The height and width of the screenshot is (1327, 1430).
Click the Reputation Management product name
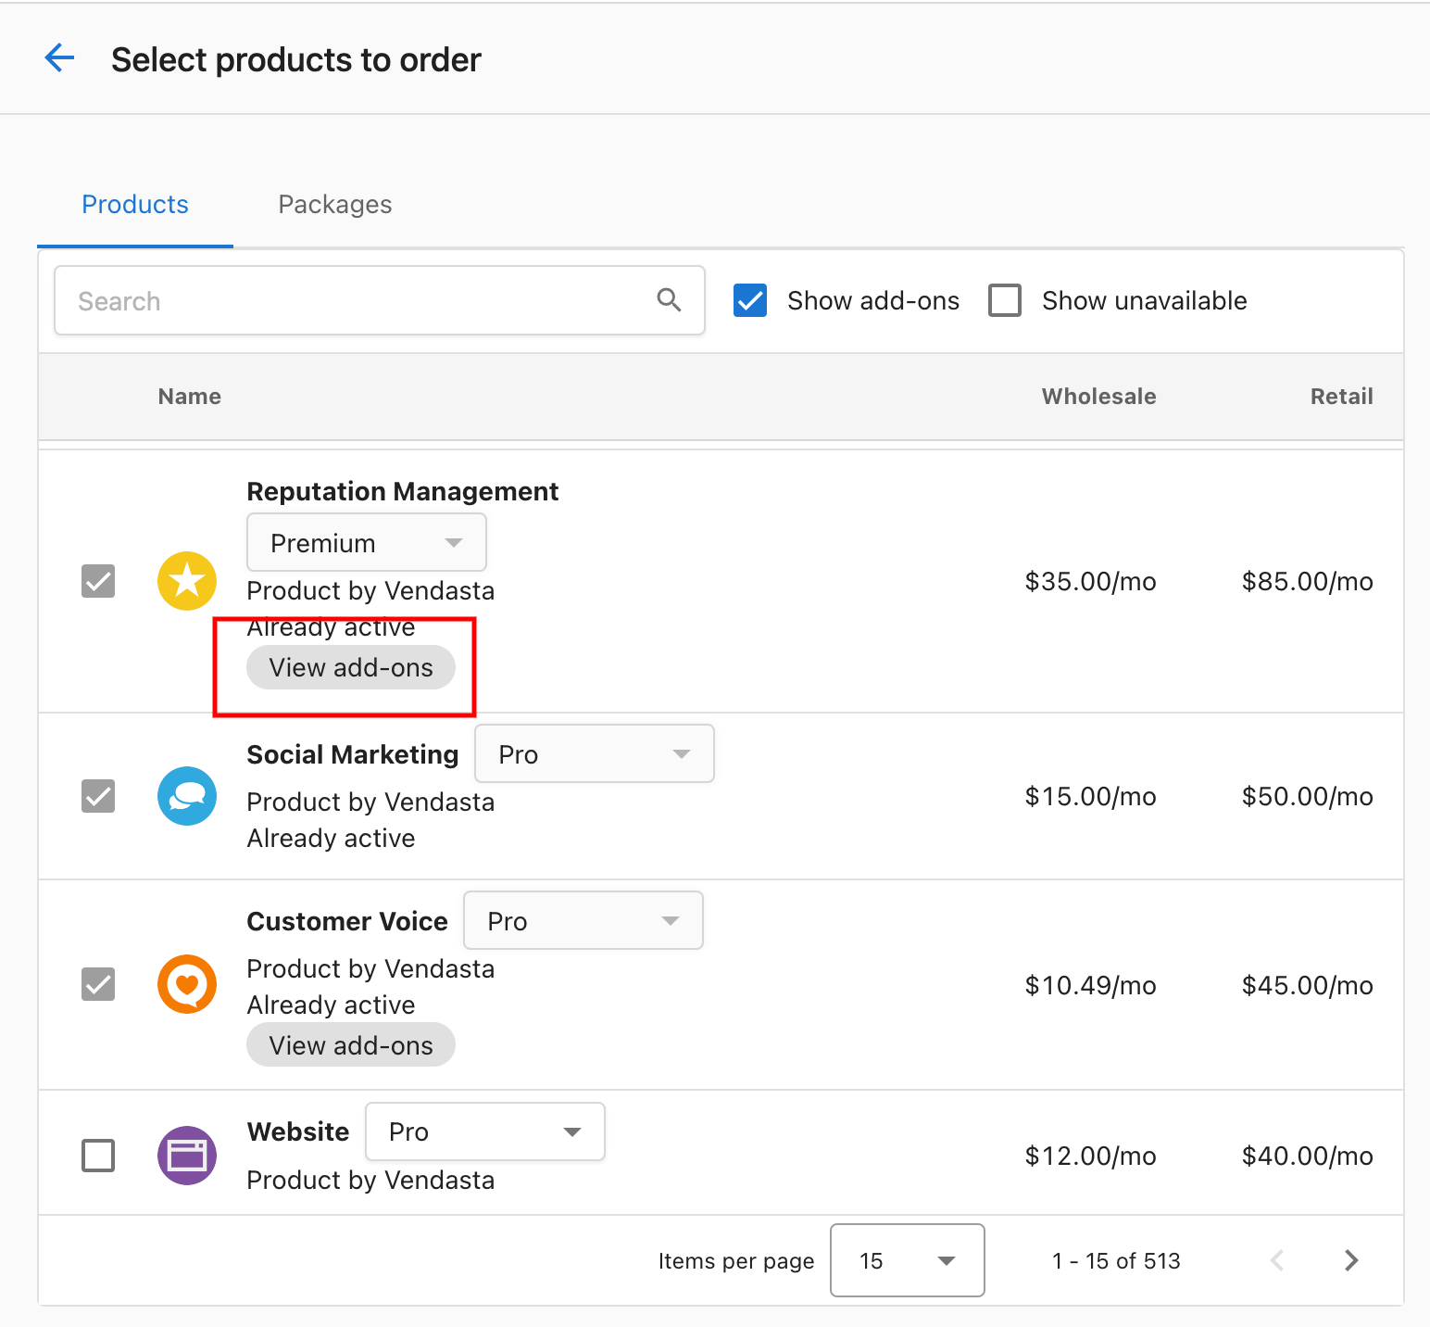pos(403,491)
